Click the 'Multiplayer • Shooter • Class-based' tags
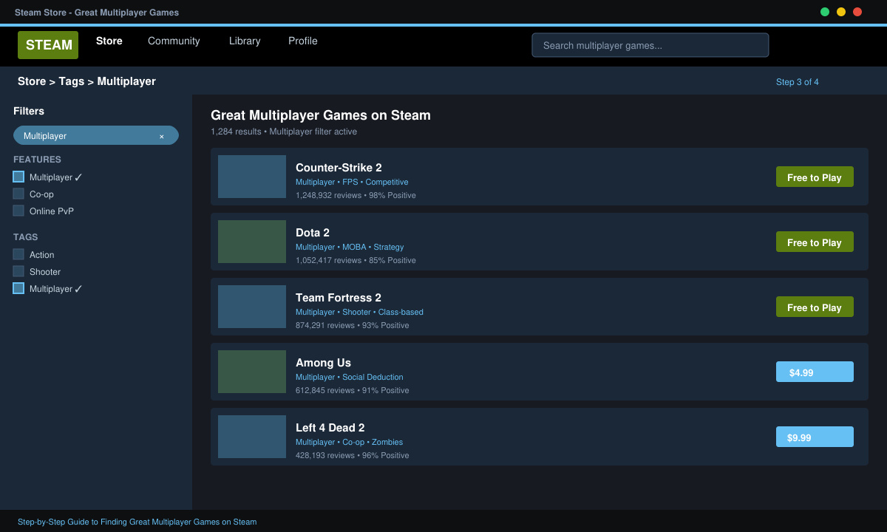887x532 pixels. [x=359, y=312]
